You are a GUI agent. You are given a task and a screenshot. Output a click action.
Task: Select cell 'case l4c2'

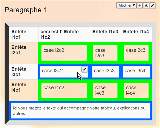pos(64,90)
